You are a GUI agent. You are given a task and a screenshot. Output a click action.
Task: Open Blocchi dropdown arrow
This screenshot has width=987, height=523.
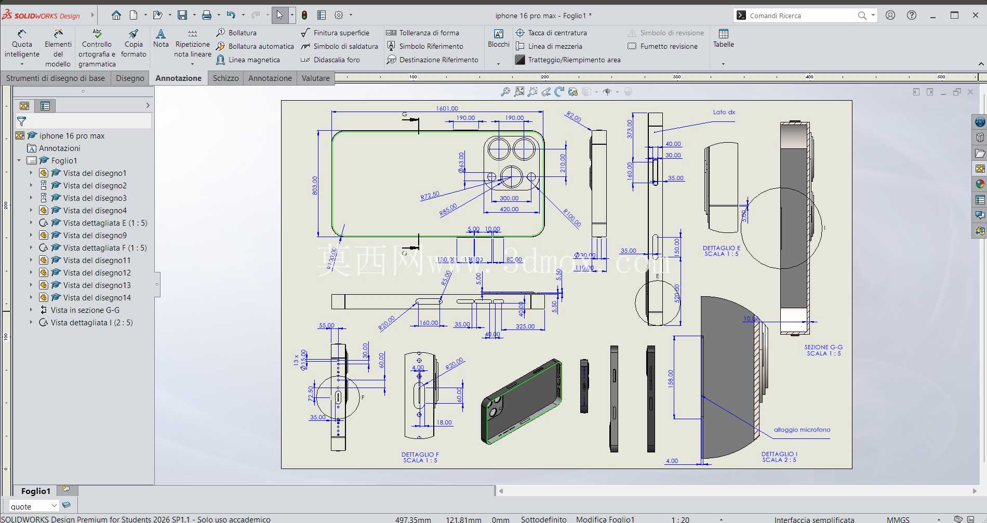498,64
